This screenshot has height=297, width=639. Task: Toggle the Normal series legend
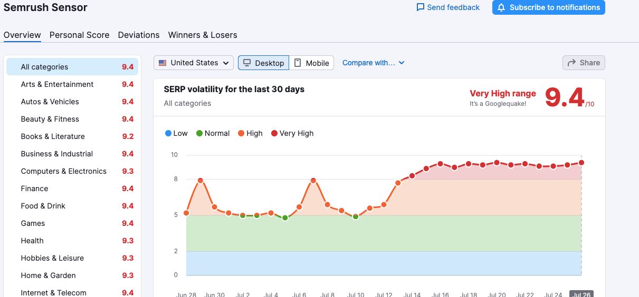click(213, 133)
